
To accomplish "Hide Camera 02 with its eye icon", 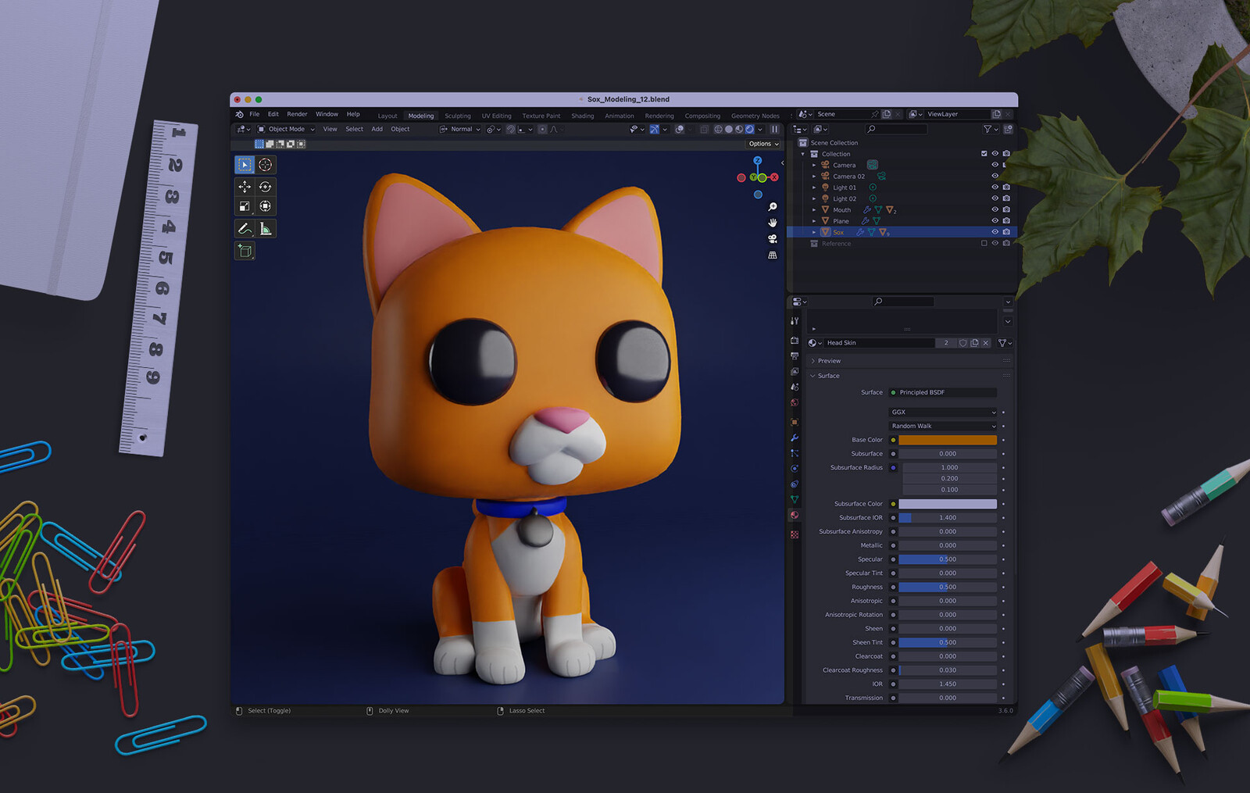I will [995, 177].
